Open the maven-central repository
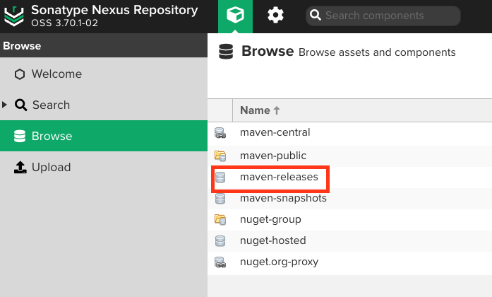Viewport: 492px width, 297px height. pos(275,132)
